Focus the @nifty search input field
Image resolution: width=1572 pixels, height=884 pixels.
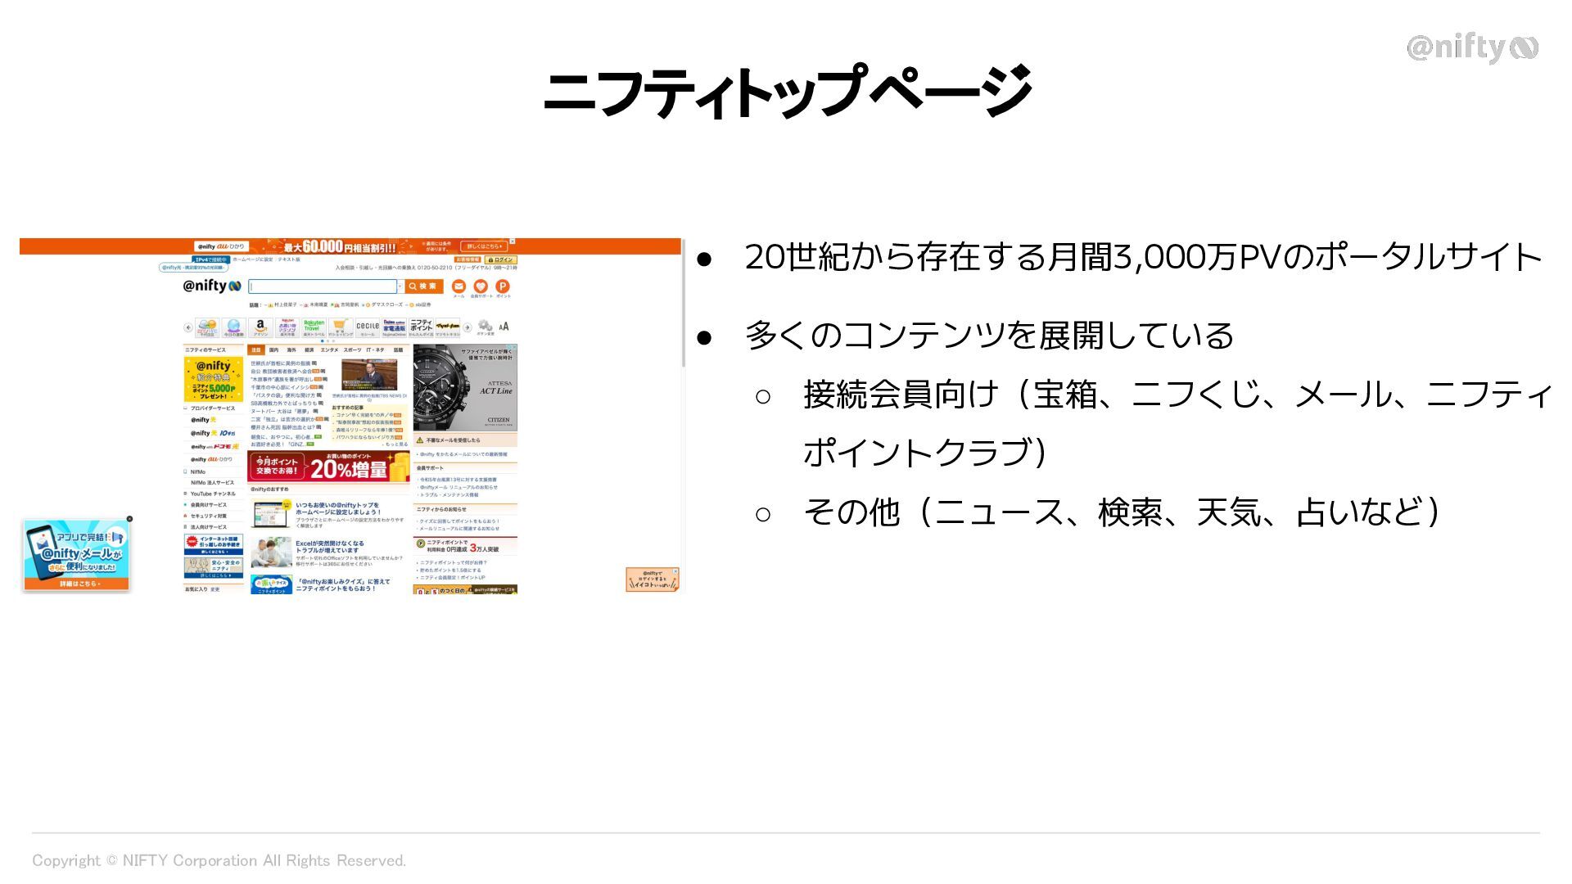[x=323, y=286]
